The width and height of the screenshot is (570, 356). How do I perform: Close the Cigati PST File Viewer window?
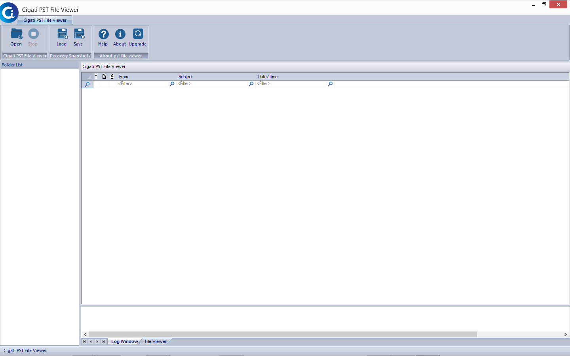coord(559,5)
